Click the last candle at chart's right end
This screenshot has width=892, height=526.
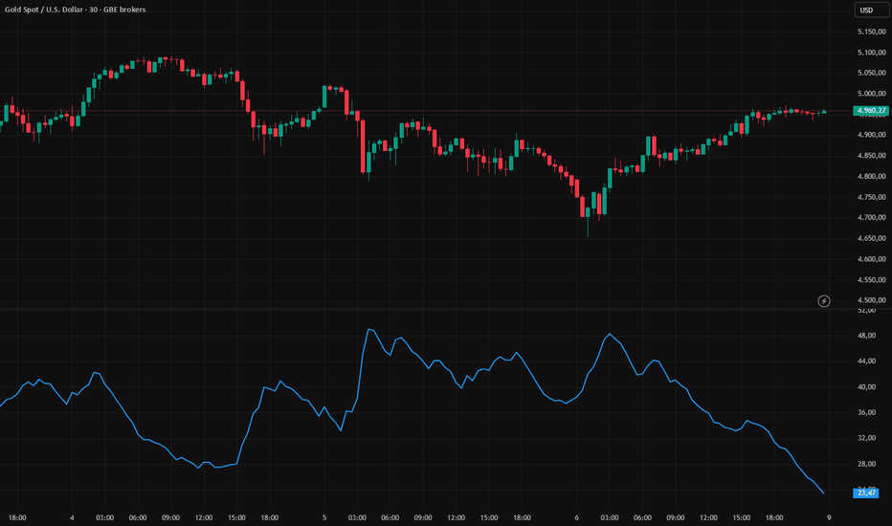(x=824, y=112)
